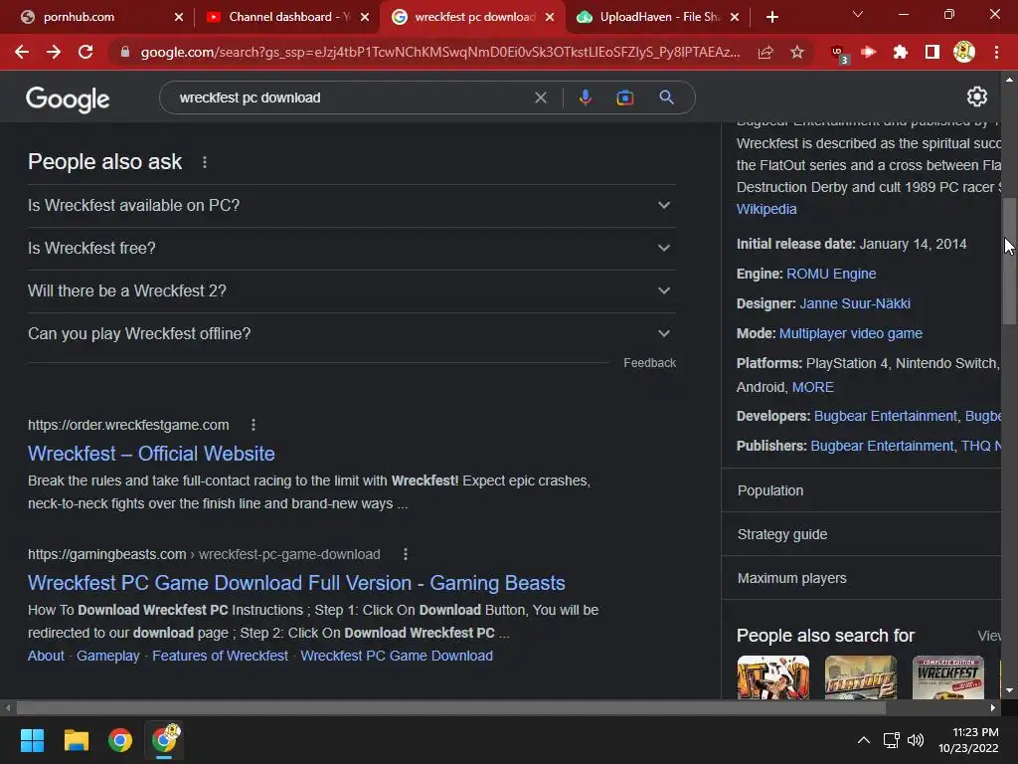Viewport: 1018px width, 764px height.
Task: Open the FlatOut 2 thumbnail
Action: [860, 677]
